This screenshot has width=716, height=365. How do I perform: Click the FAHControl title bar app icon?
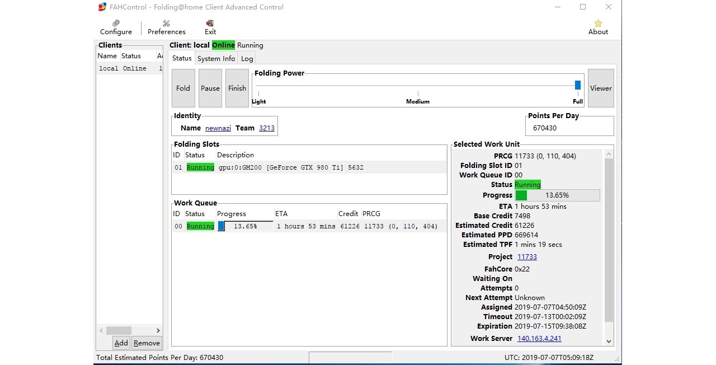point(102,7)
